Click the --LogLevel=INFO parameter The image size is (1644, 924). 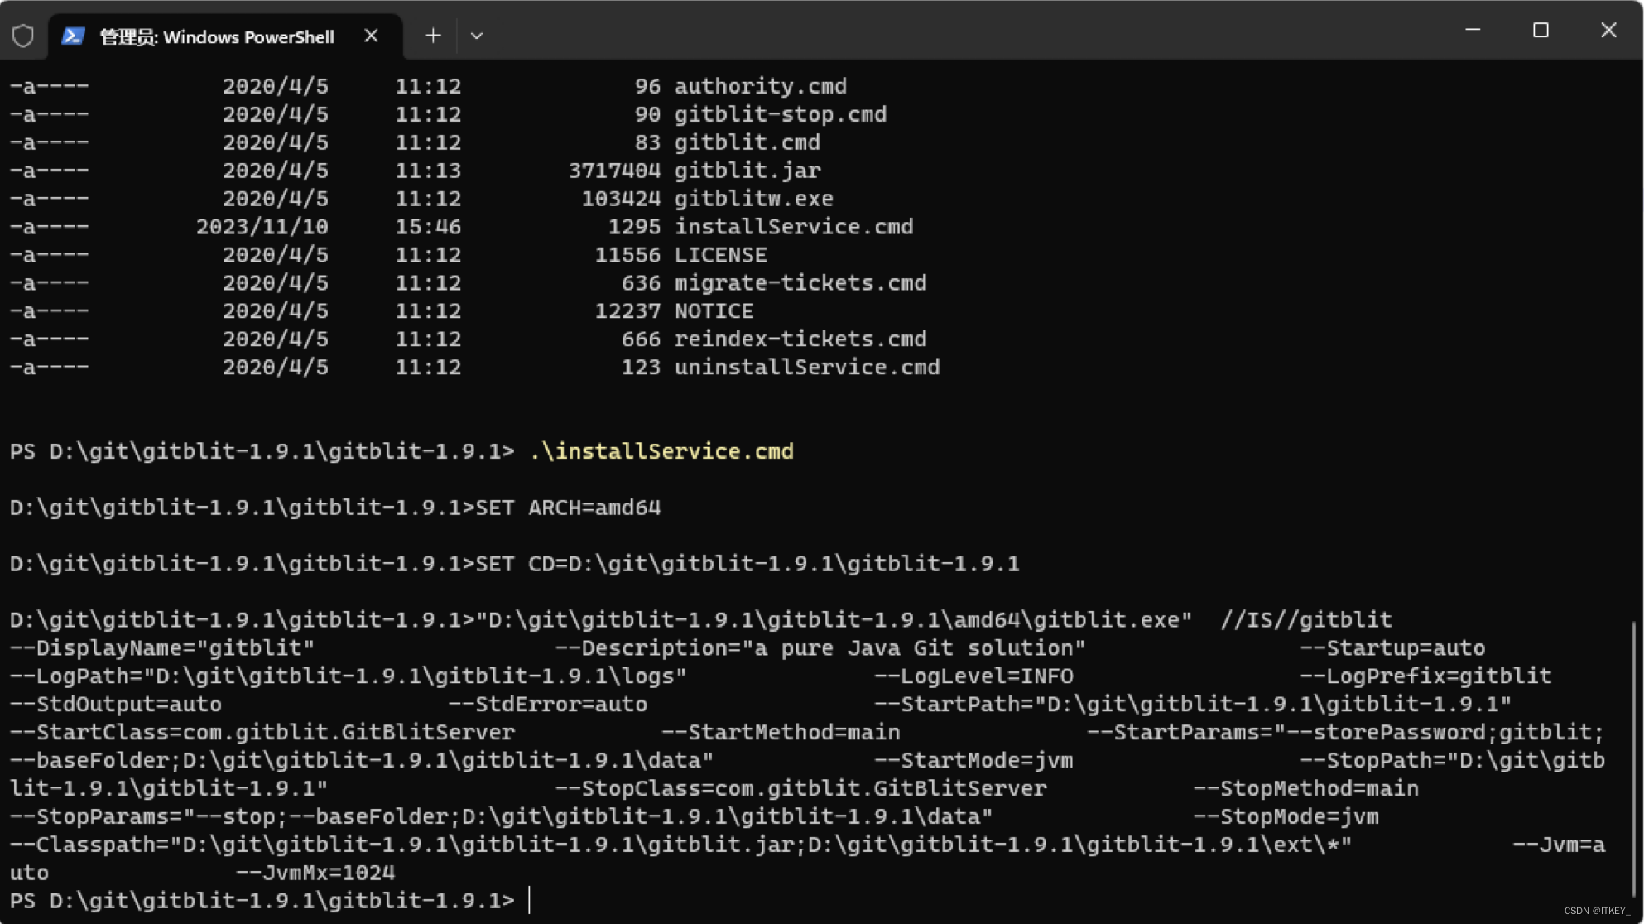click(x=973, y=676)
